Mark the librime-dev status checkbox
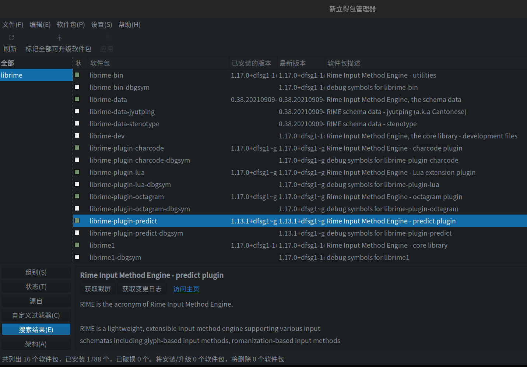 [77, 135]
